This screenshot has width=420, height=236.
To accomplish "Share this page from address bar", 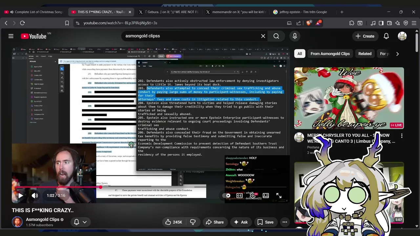I will tap(299, 23).
